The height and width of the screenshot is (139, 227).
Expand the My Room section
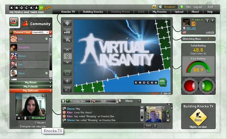[x=31, y=82]
